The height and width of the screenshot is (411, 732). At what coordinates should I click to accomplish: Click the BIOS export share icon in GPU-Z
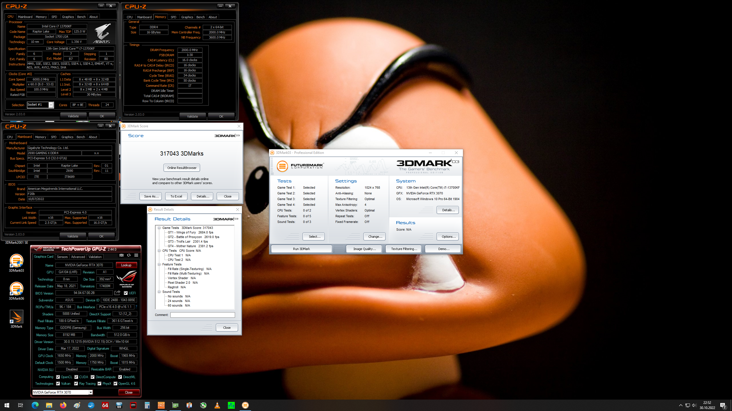[x=117, y=293]
